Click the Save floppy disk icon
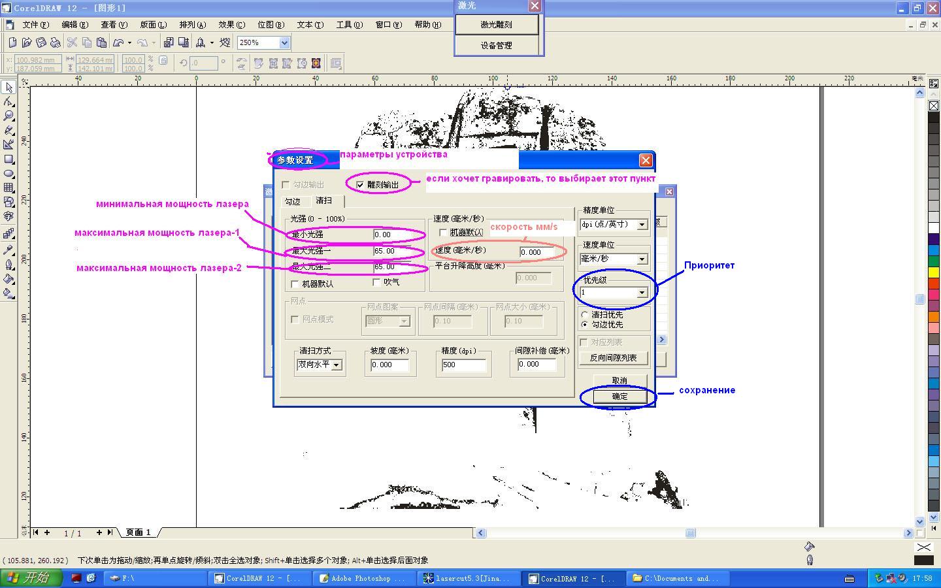This screenshot has height=588, width=941. click(41, 42)
